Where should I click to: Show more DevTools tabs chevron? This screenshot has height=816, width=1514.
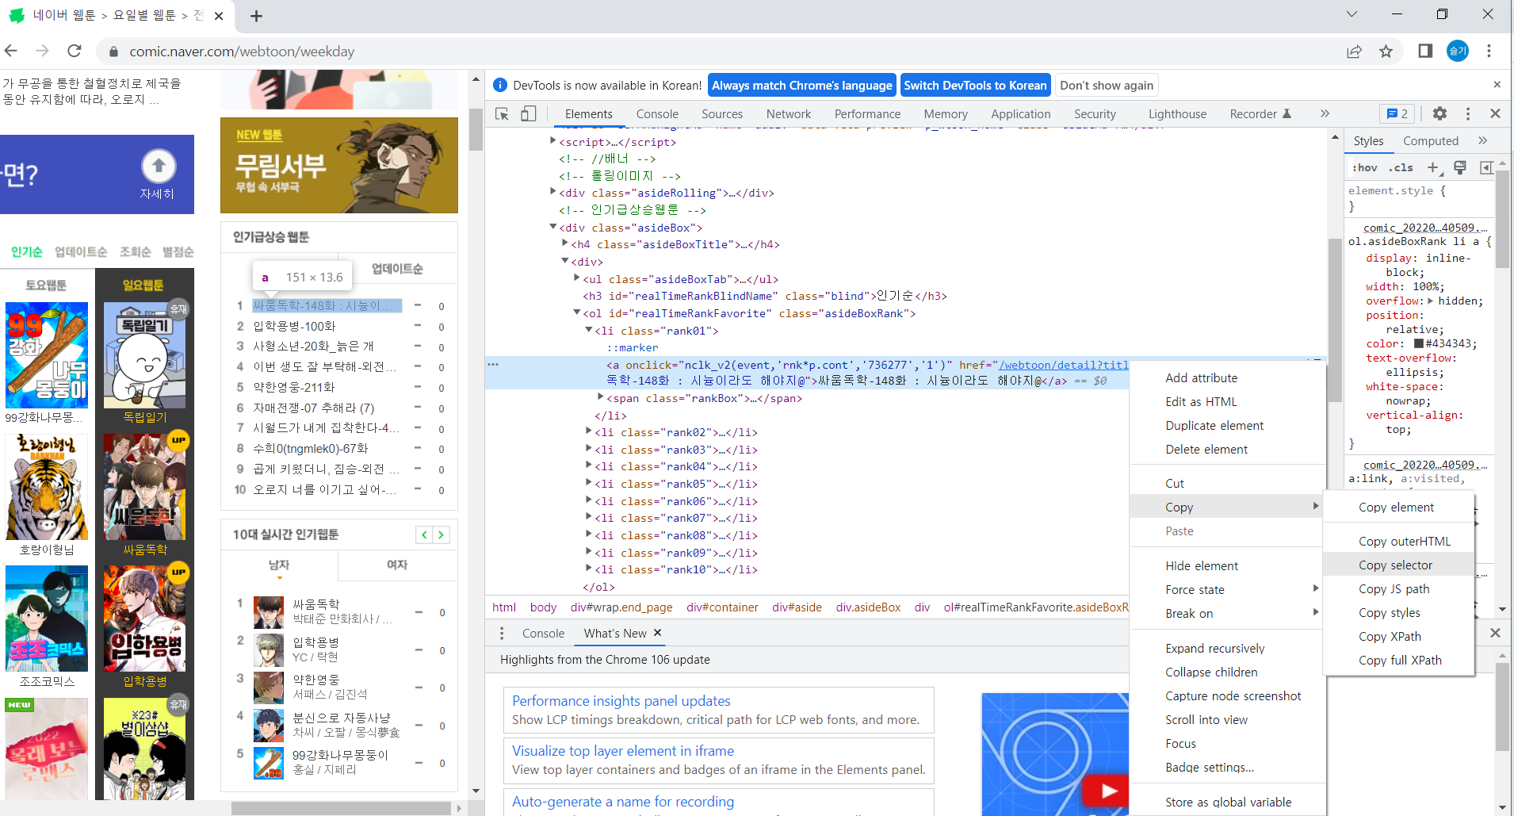coord(1325,113)
